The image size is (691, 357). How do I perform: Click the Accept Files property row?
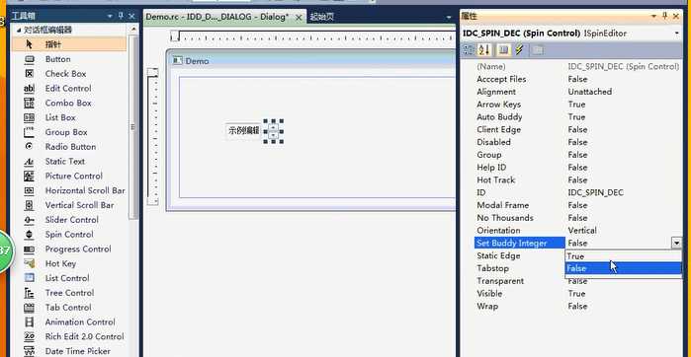click(x=577, y=79)
